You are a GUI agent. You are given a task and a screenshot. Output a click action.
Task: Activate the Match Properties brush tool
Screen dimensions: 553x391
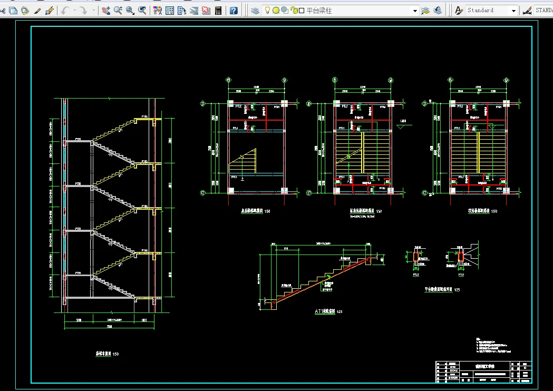pyautogui.click(x=37, y=11)
